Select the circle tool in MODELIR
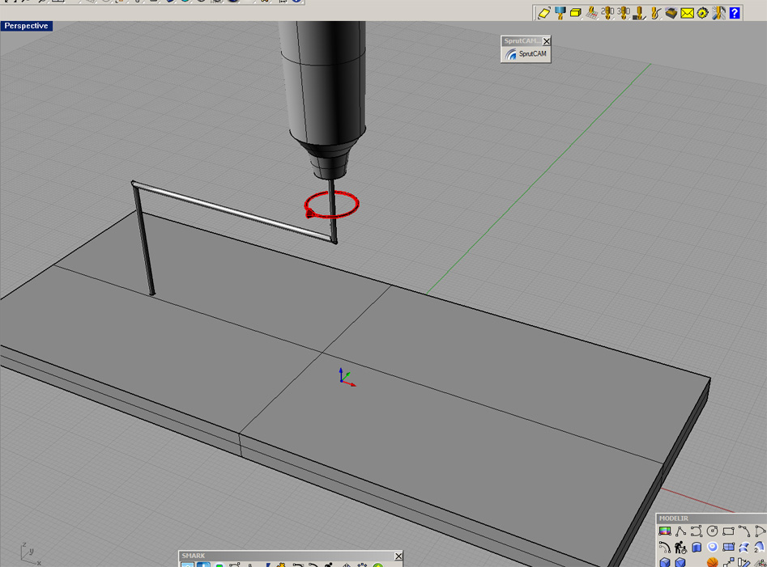Viewport: 767px width, 567px height. coord(712,531)
